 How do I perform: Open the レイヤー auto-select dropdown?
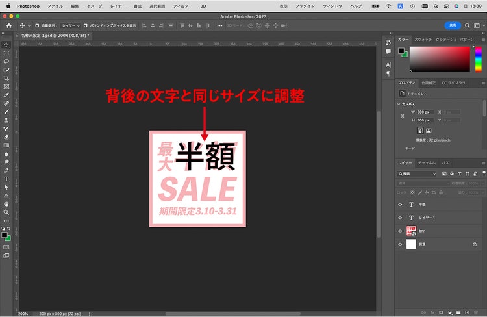71,25
